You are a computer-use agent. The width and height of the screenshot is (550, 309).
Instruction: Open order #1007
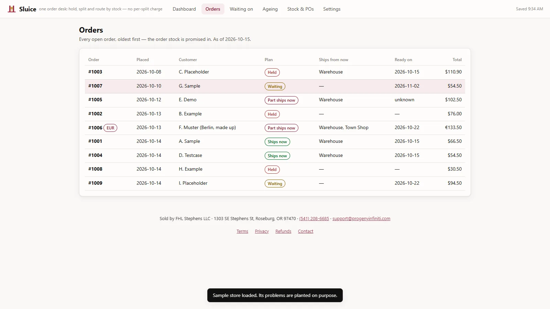(x=95, y=86)
